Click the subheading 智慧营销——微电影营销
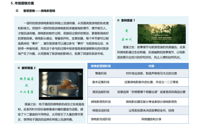Screen dimensions: 204x128 39,11
